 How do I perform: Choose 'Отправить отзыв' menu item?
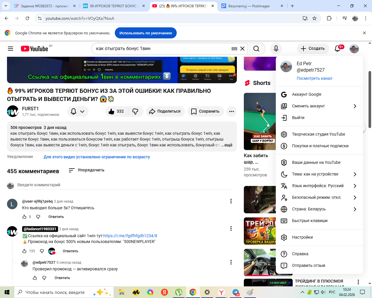(319, 265)
